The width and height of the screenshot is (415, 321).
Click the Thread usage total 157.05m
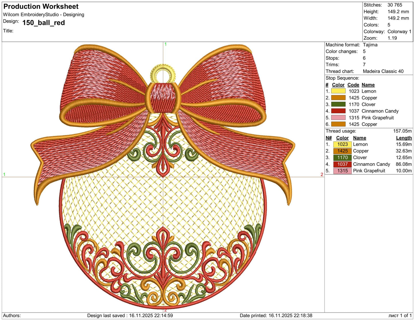point(403,131)
